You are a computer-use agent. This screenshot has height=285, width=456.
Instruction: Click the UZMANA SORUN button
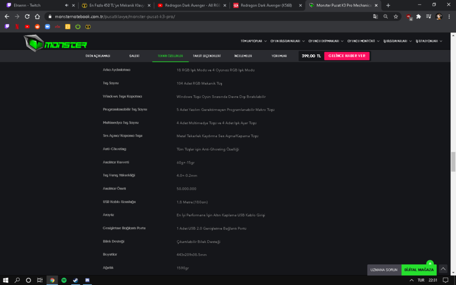pyautogui.click(x=384, y=270)
